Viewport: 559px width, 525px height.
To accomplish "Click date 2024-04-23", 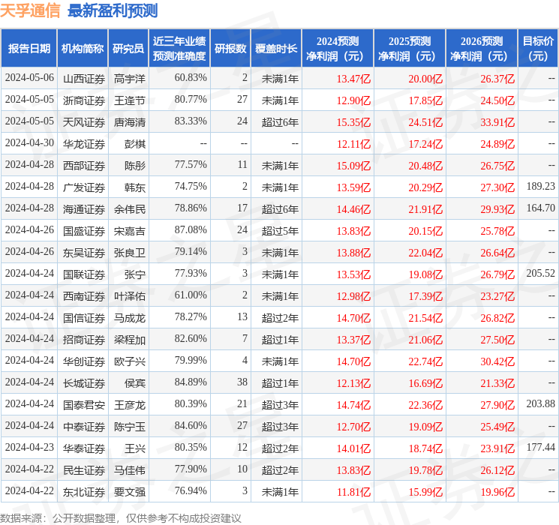I will pyautogui.click(x=29, y=447).
